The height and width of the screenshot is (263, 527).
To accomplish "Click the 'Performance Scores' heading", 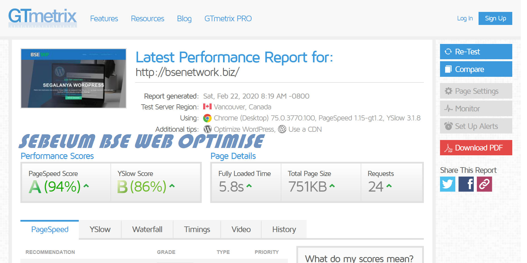I will (x=57, y=156).
